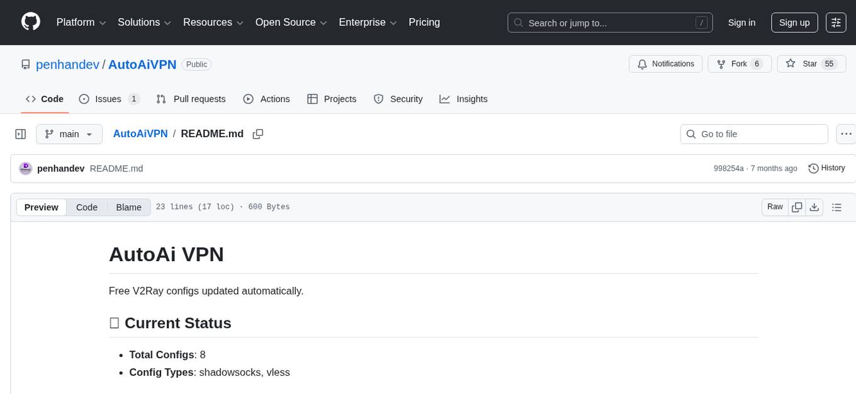Copy the README.md file path
The image size is (856, 394).
[257, 134]
